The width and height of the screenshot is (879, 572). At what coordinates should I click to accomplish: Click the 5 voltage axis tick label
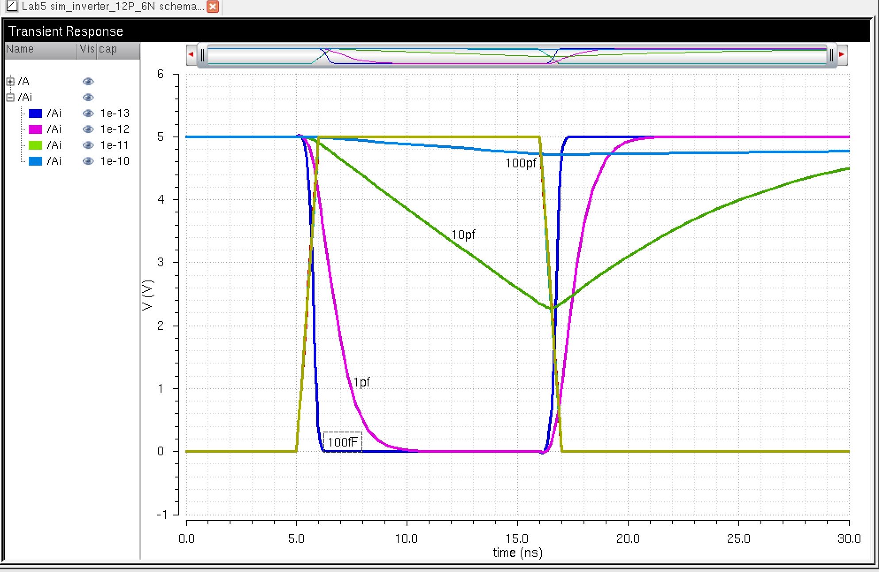click(161, 137)
